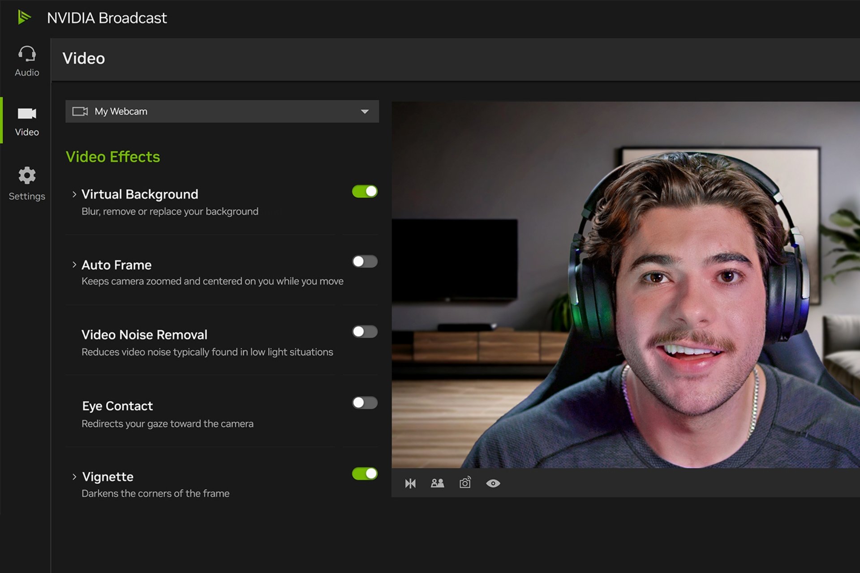Toggle preview visibility with the eye icon
The width and height of the screenshot is (860, 573).
[493, 483]
